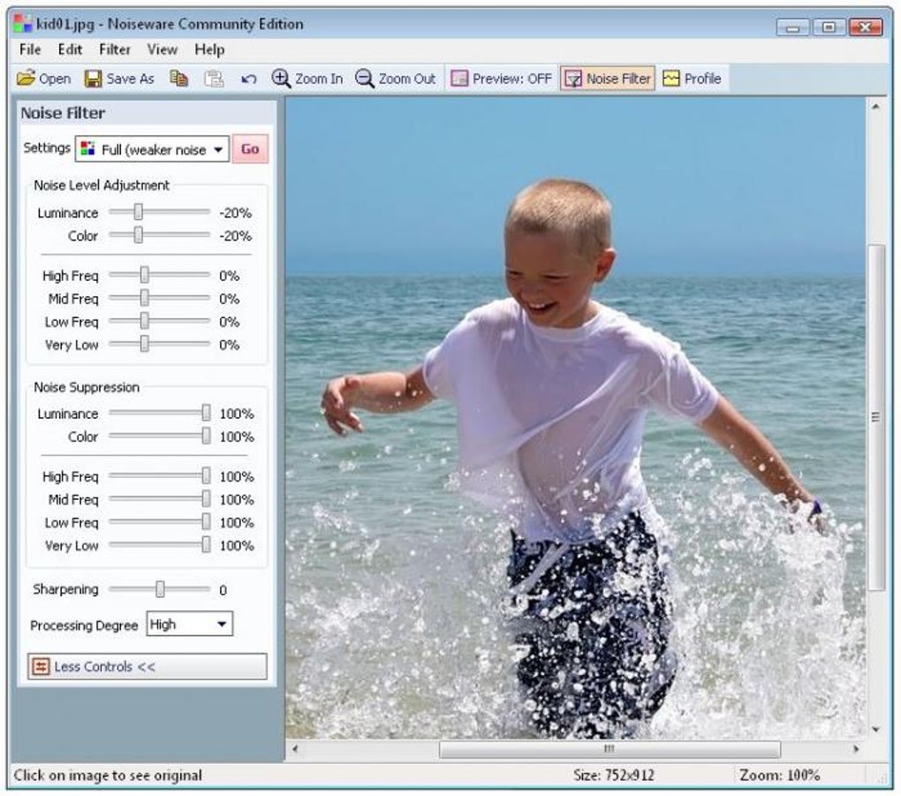Image resolution: width=901 pixels, height=796 pixels.
Task: Click the Copy icon in toolbar
Action: coord(178,78)
